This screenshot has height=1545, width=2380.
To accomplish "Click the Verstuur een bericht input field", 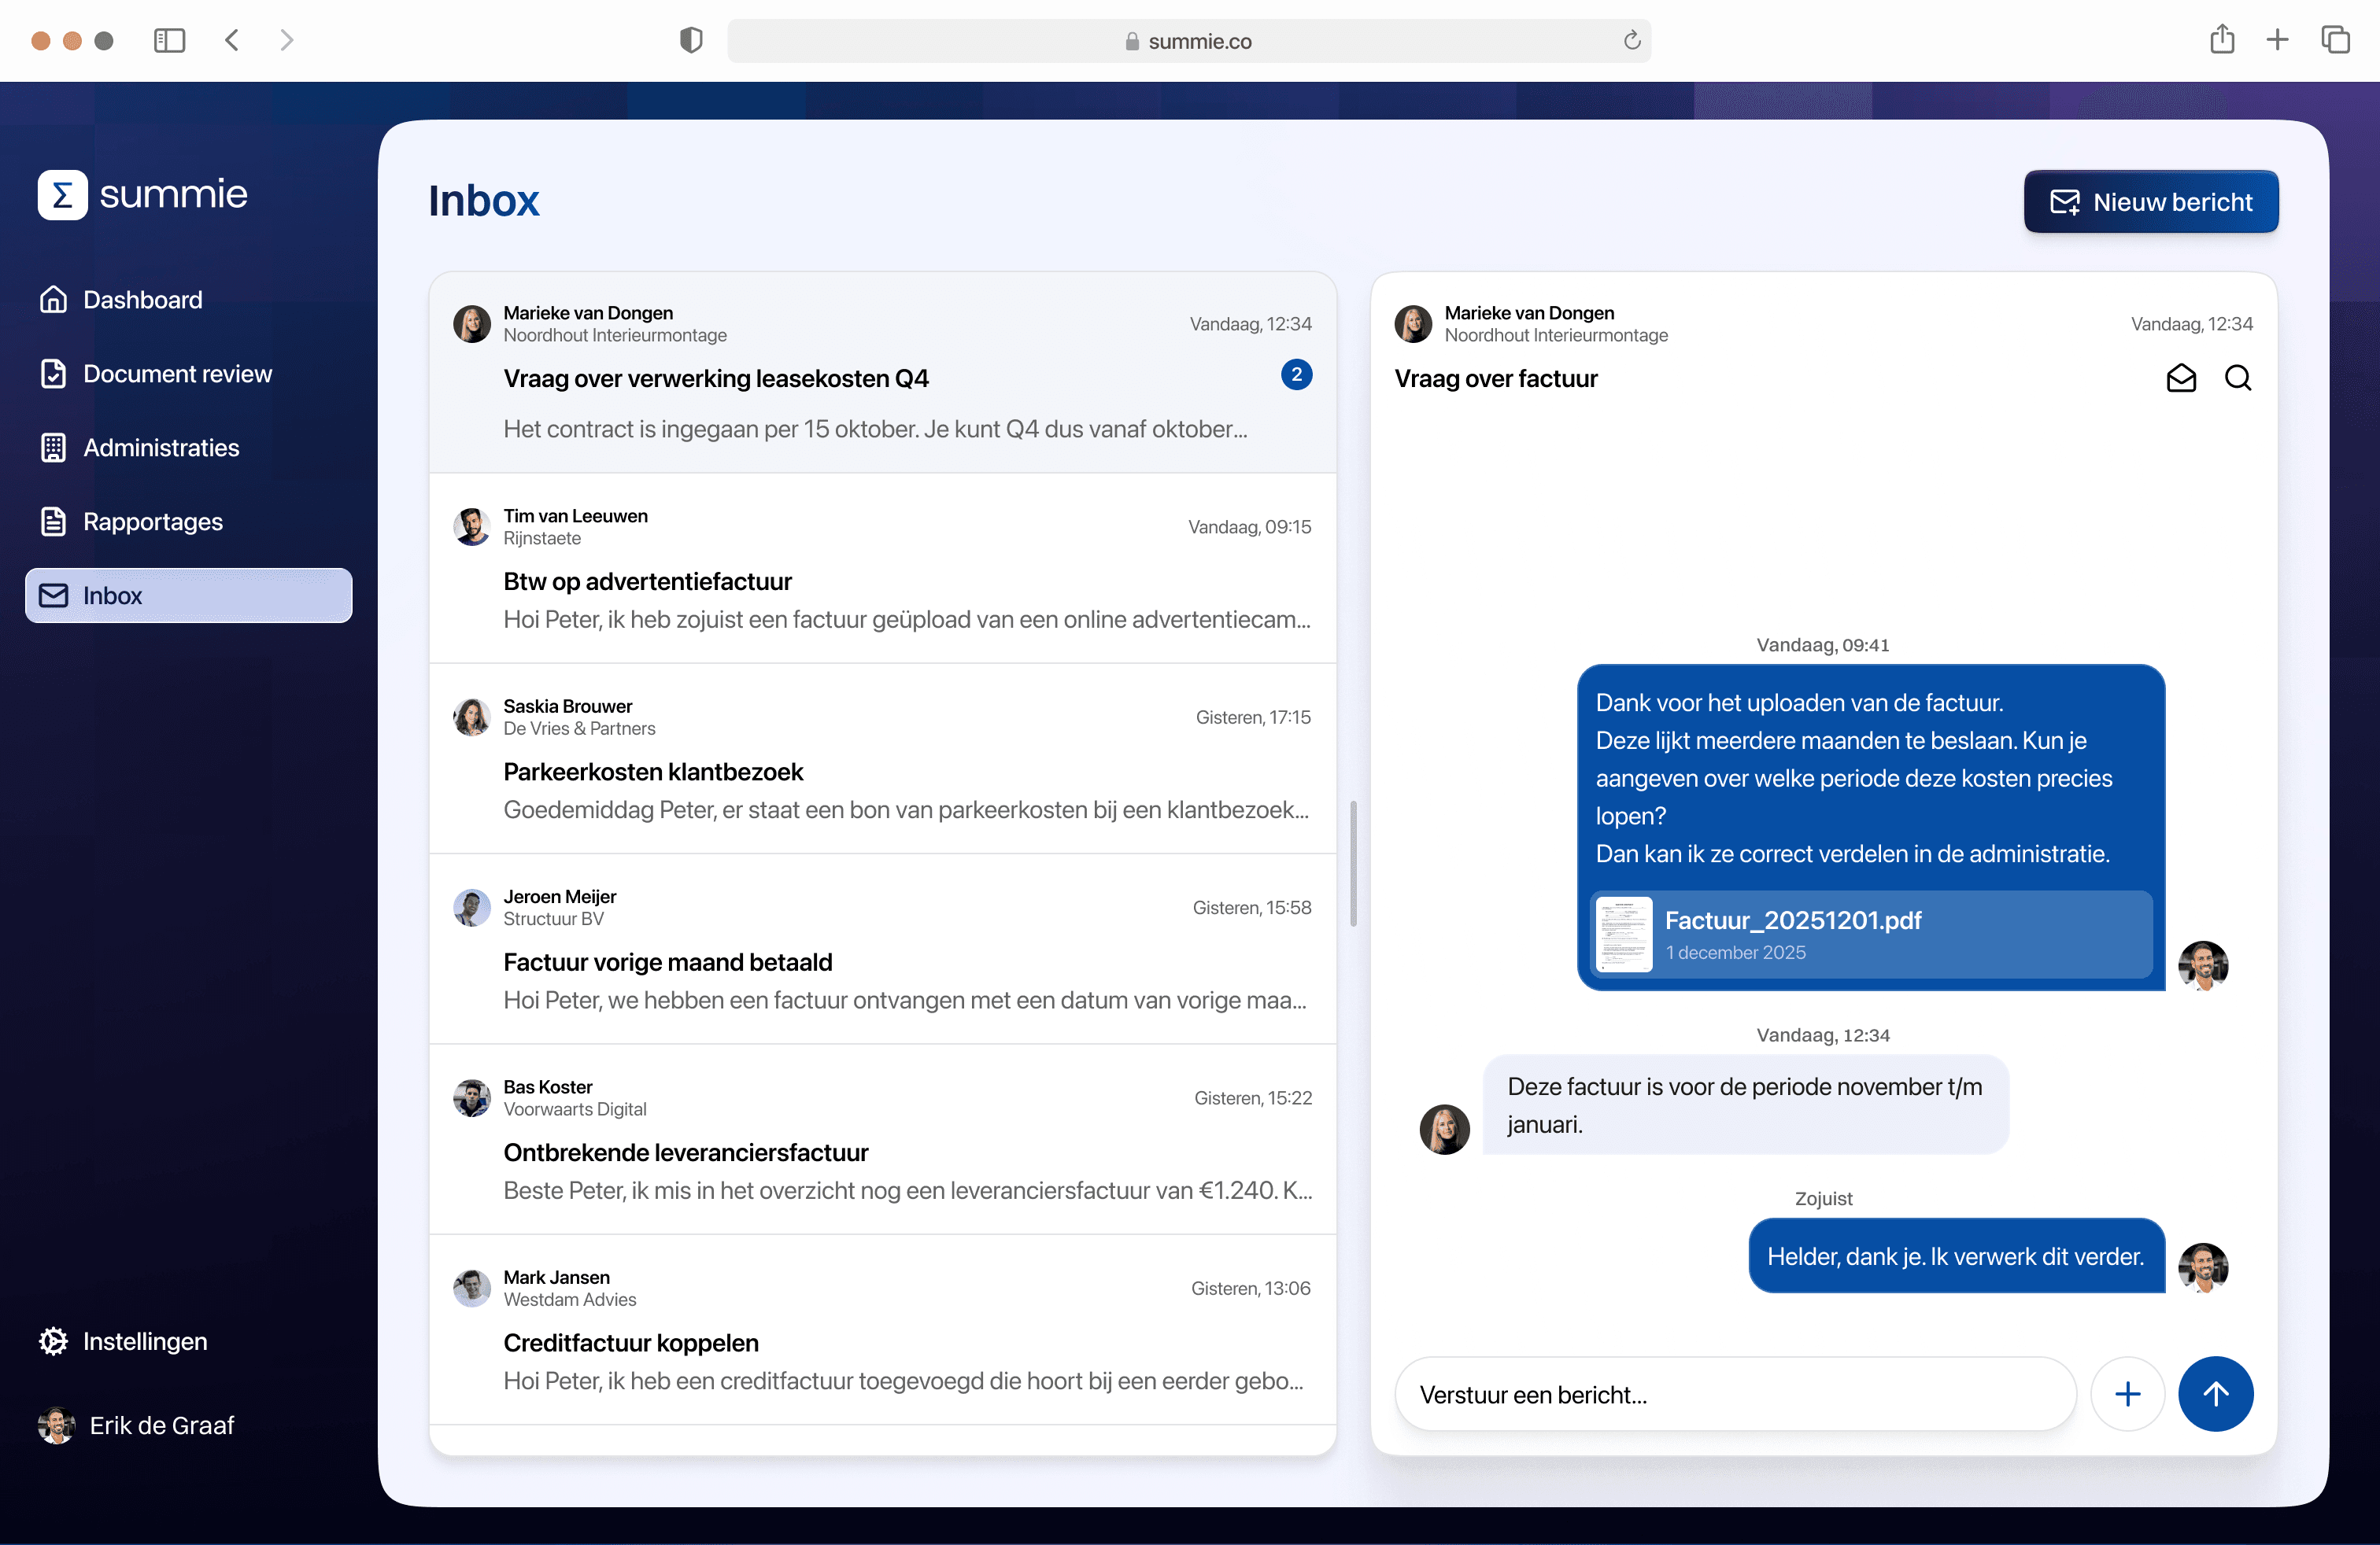I will point(1735,1394).
